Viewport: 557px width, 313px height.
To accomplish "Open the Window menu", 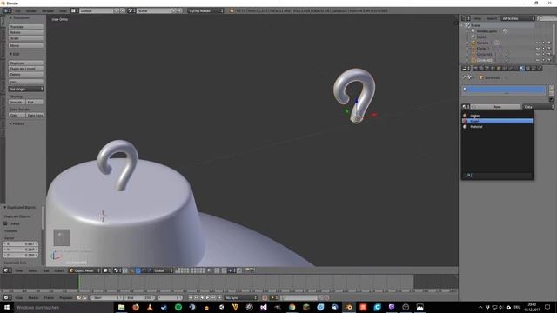I will [48, 11].
